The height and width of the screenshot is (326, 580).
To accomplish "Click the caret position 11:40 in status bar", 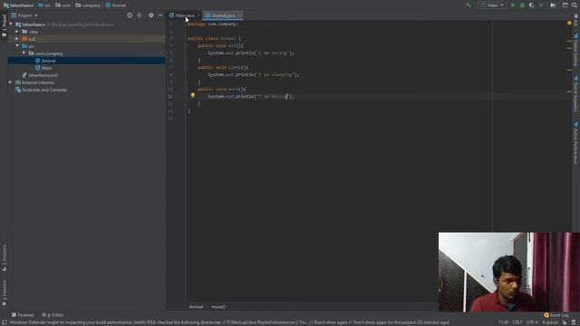I will pyautogui.click(x=503, y=322).
